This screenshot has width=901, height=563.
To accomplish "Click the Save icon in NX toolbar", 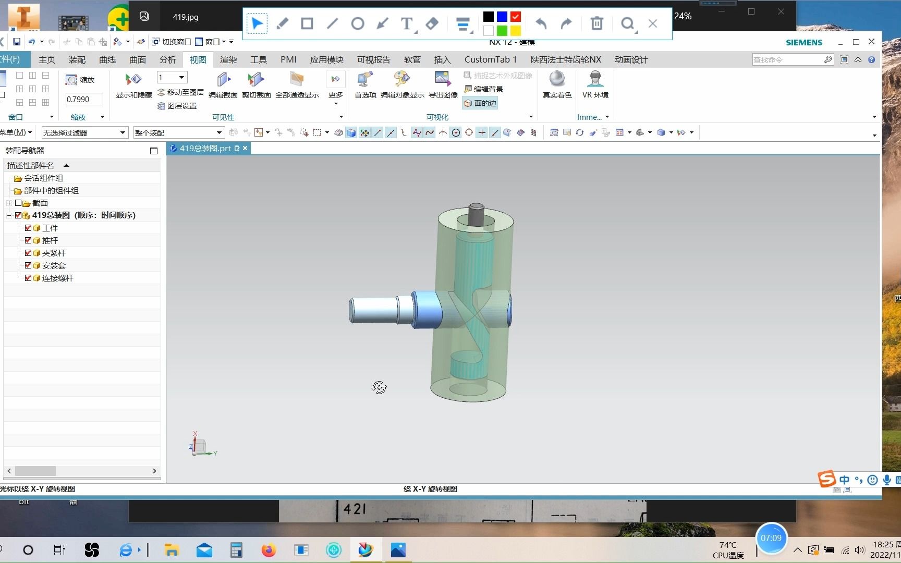I will tap(17, 42).
